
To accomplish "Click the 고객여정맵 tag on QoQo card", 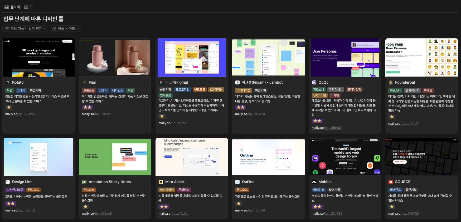I will point(354,90).
